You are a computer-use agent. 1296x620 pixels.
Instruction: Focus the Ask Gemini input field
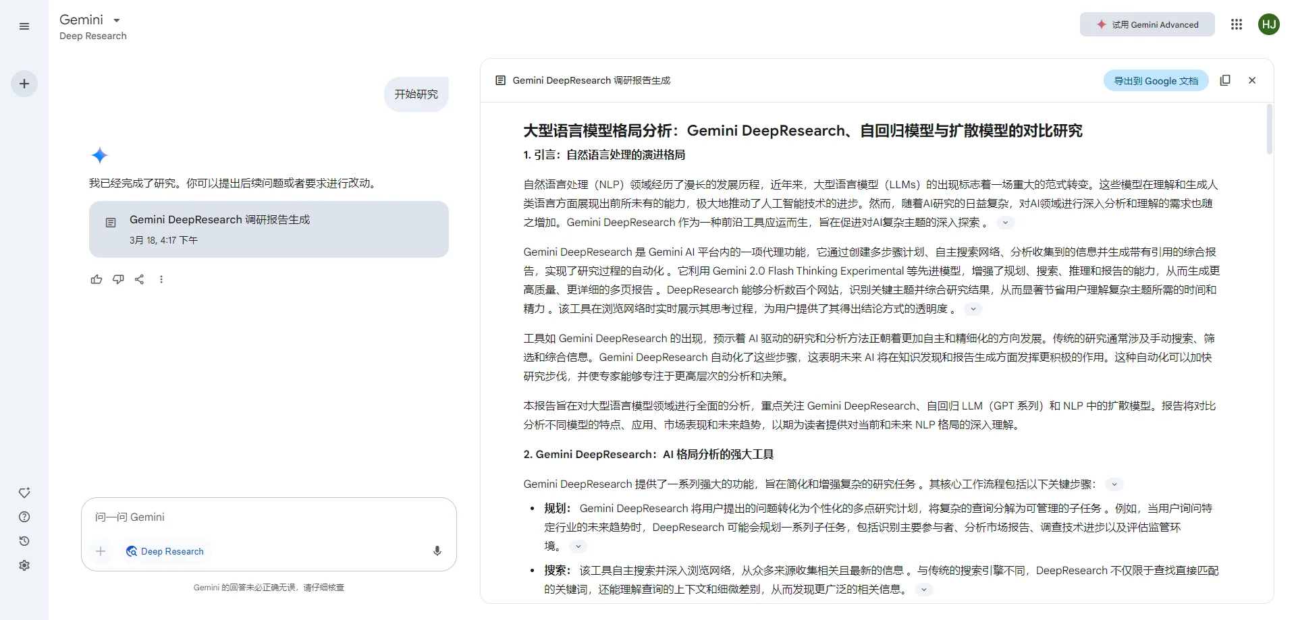coord(269,517)
